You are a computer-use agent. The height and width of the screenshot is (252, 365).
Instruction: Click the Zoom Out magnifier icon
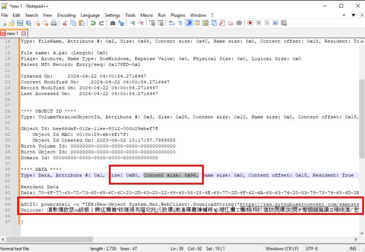(141, 23)
